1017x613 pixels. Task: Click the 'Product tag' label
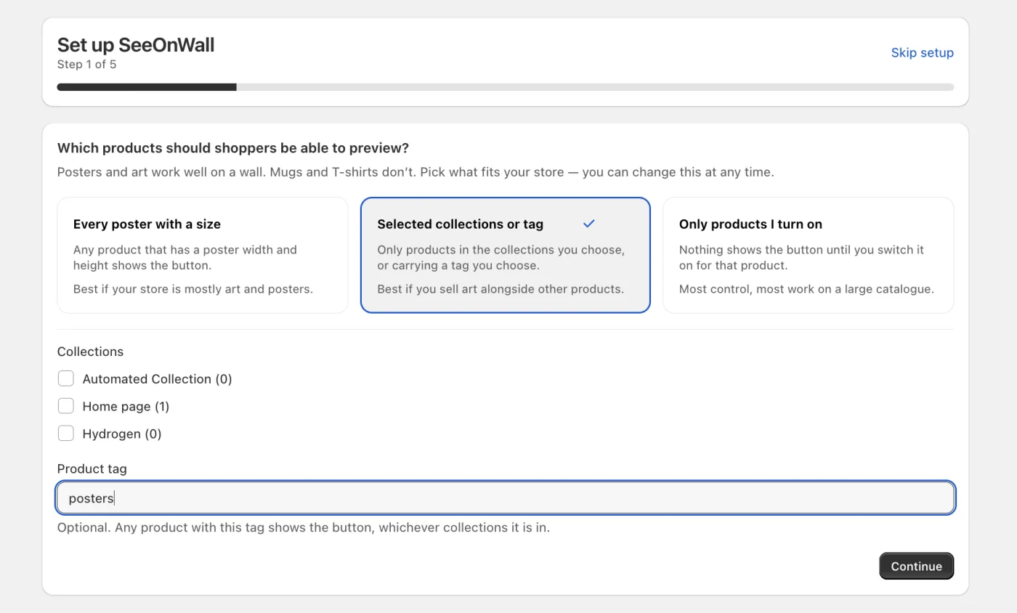(92, 468)
